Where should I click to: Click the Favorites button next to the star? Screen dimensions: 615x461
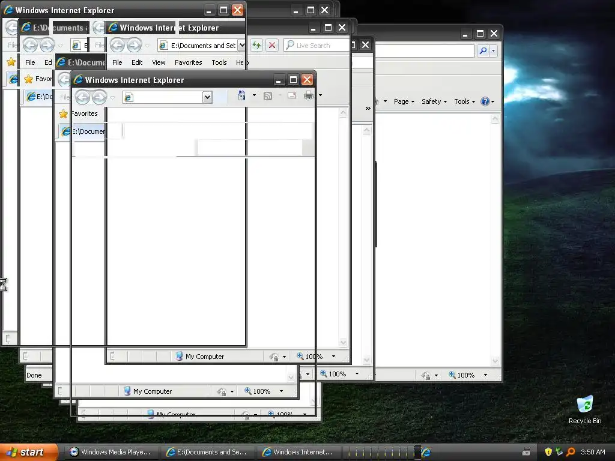click(x=84, y=113)
